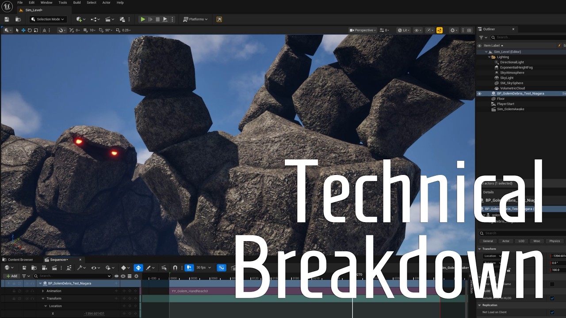The image size is (566, 318).
Task: Open the Actor menu
Action: pos(107,3)
